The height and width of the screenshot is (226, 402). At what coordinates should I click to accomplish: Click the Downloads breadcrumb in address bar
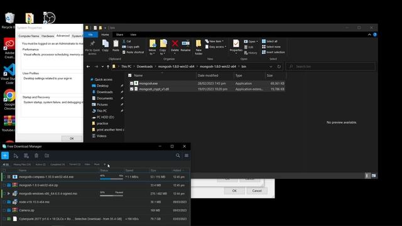pos(144,67)
